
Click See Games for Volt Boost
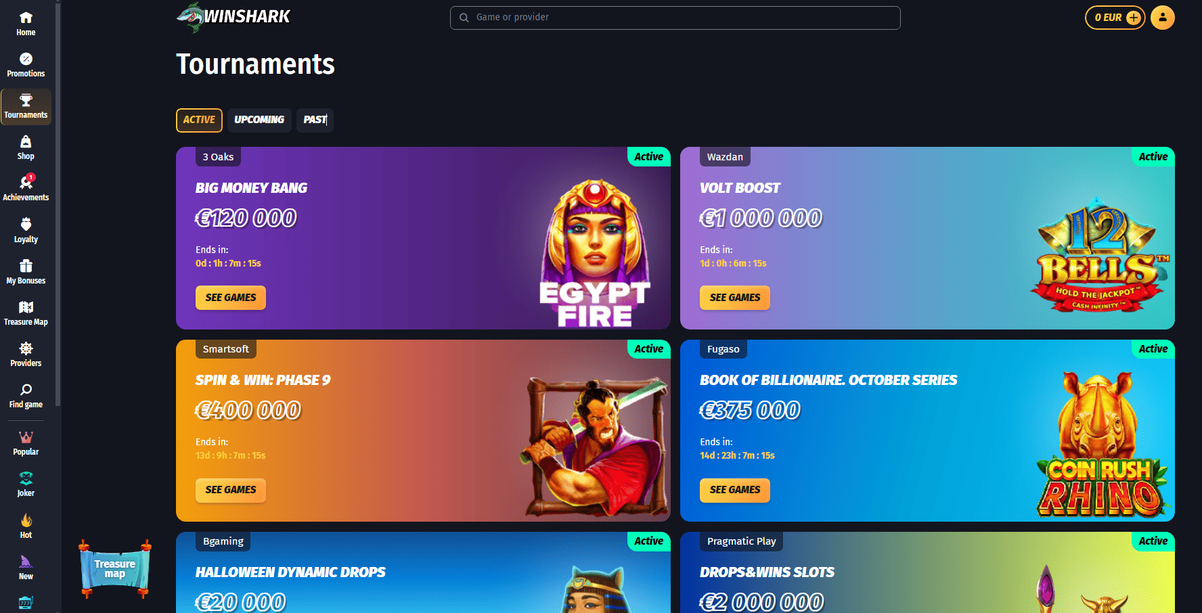coord(735,298)
